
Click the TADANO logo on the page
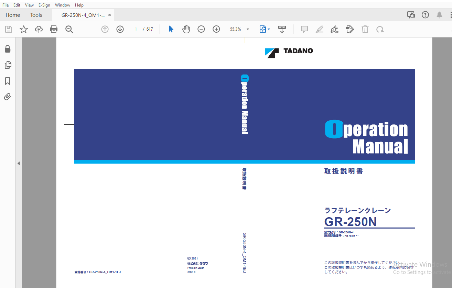pyautogui.click(x=289, y=52)
